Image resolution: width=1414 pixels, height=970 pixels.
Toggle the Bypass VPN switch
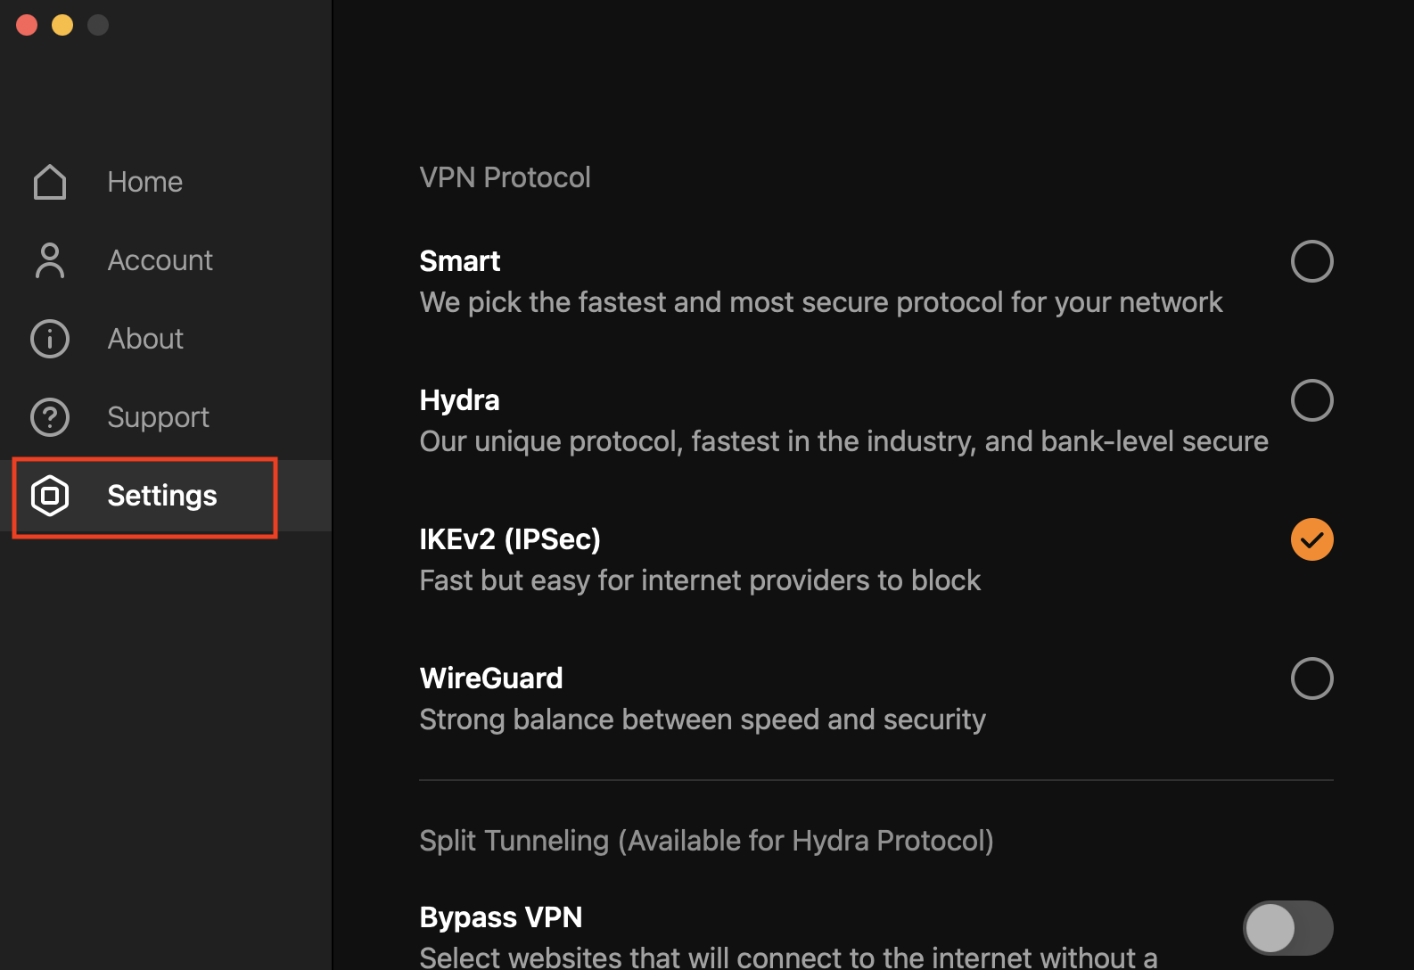1288,928
